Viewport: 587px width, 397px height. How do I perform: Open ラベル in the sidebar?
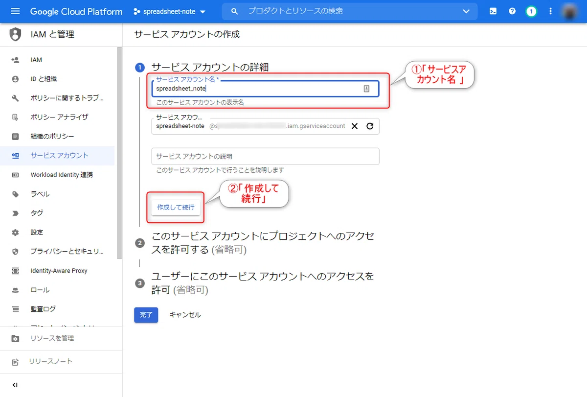pos(57,194)
